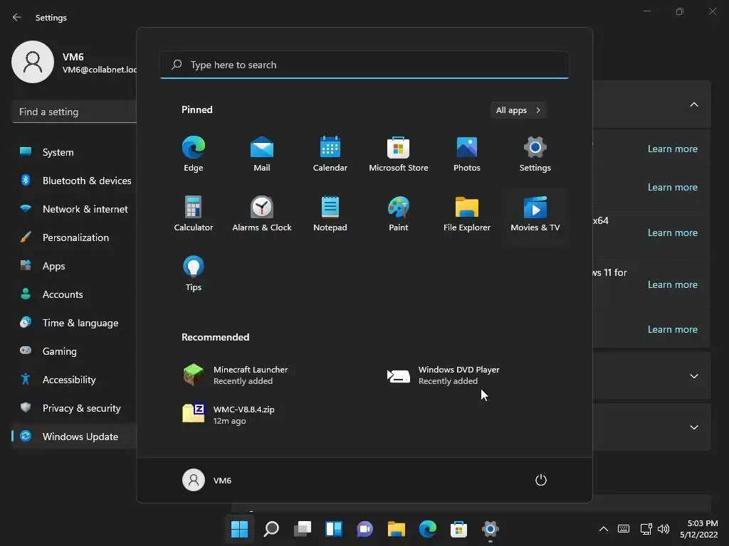
Task: Launch Edge from the taskbar
Action: tap(427, 529)
